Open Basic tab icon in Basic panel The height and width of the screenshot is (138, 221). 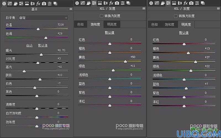point(4,4)
